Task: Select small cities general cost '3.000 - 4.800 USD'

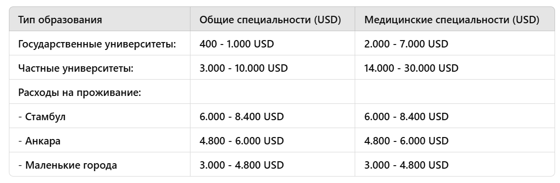Action: pyautogui.click(x=241, y=165)
